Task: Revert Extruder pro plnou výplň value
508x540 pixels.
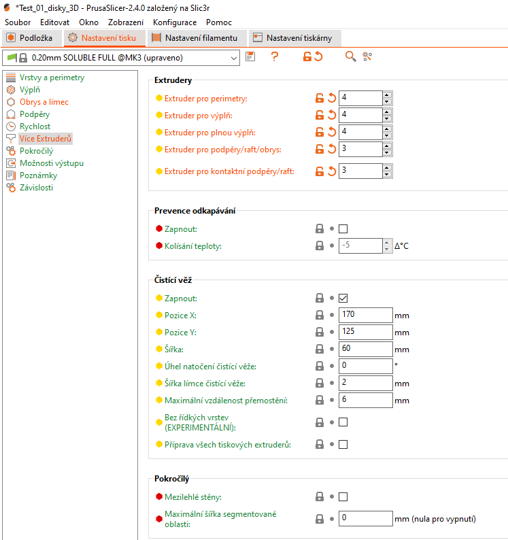Action: point(331,132)
